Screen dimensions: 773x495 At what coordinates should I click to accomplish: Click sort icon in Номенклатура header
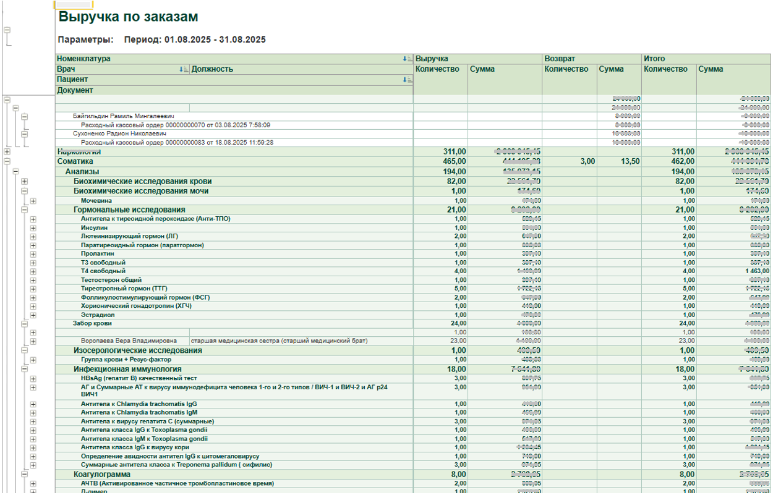407,59
